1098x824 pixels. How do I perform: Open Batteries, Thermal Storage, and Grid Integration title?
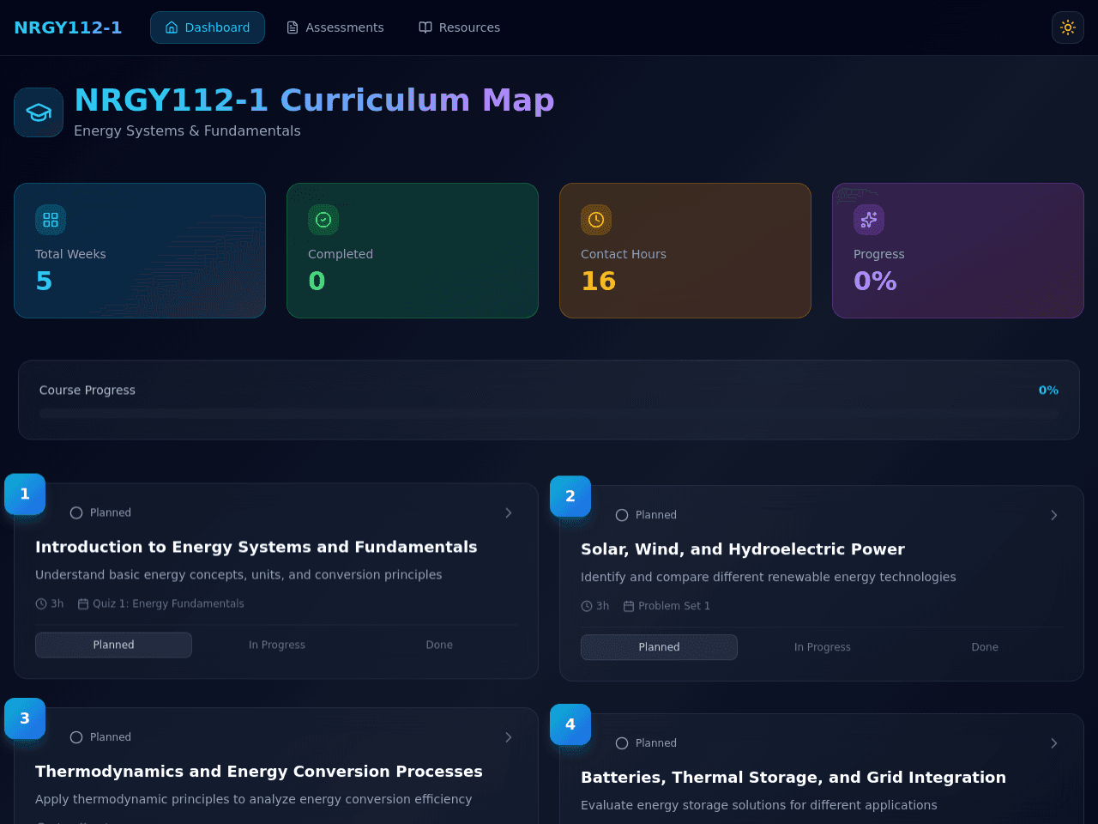click(x=793, y=778)
